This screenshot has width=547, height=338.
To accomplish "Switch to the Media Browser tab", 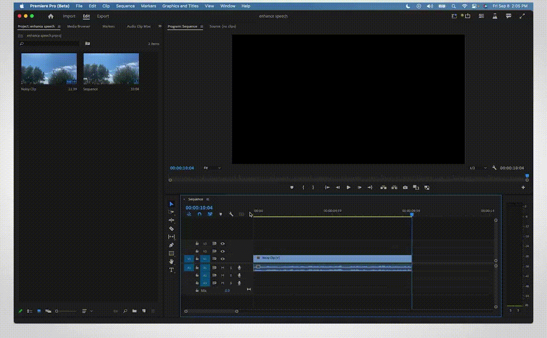I will pos(78,26).
